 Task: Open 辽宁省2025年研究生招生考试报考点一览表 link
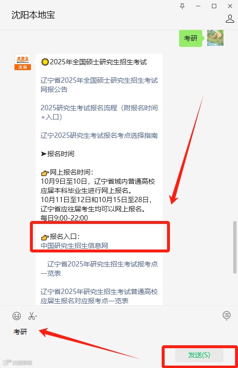pyautogui.click(x=99, y=268)
